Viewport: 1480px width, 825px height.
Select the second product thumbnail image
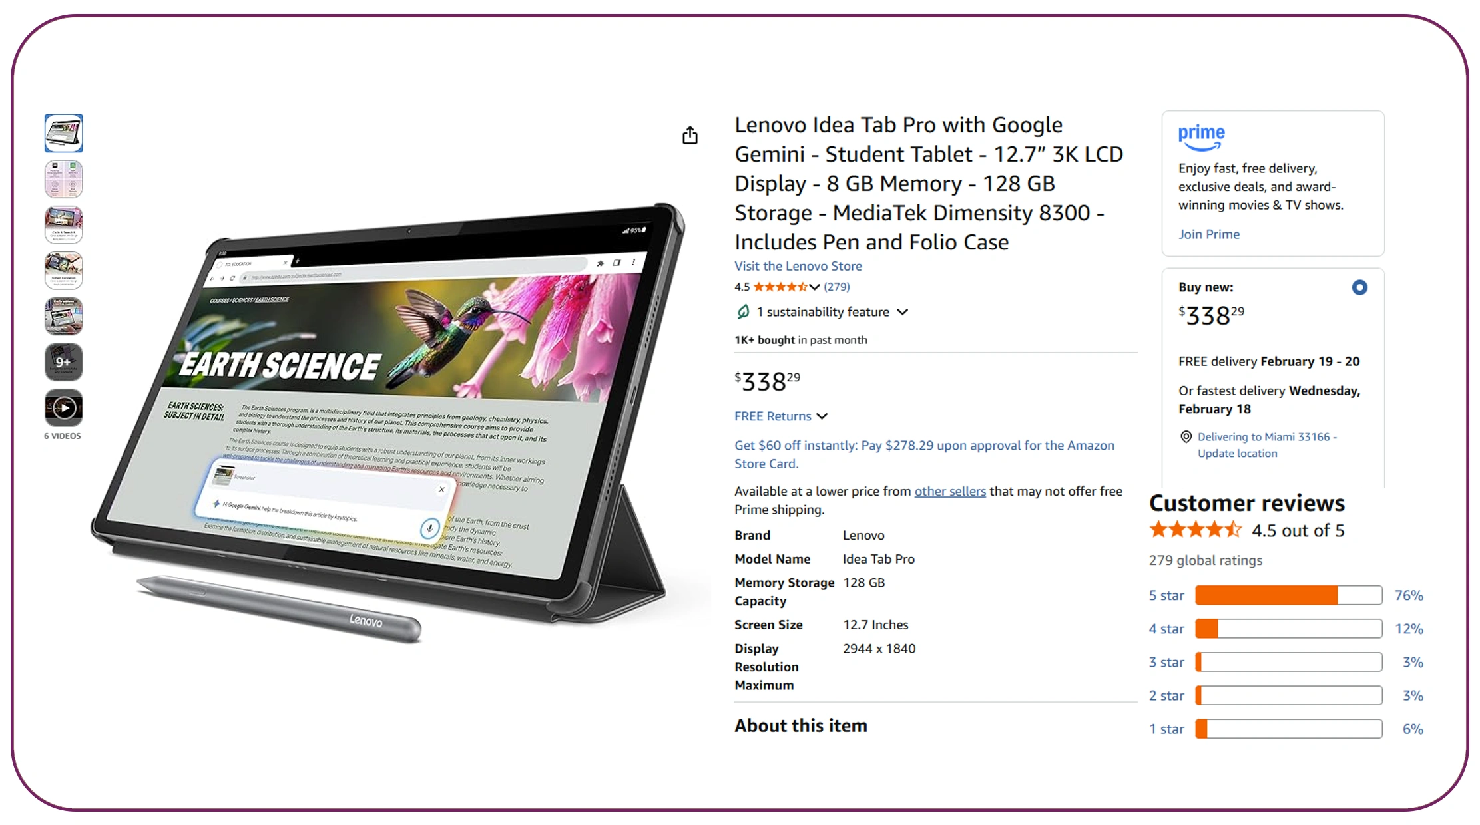point(64,179)
